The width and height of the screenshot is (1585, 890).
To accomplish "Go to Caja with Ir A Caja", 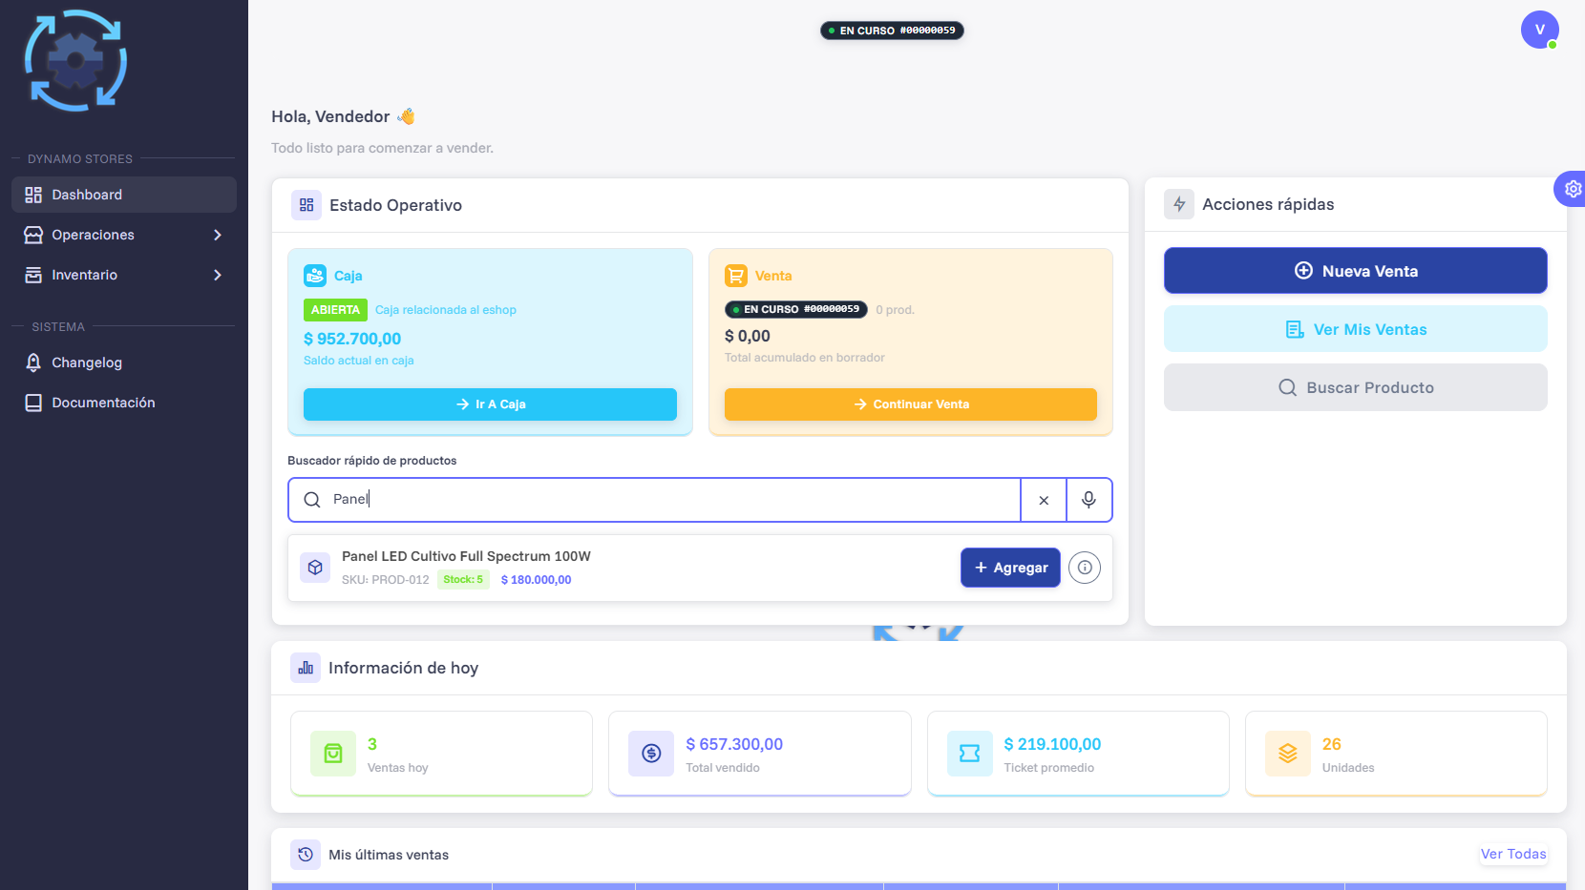I will [x=490, y=404].
